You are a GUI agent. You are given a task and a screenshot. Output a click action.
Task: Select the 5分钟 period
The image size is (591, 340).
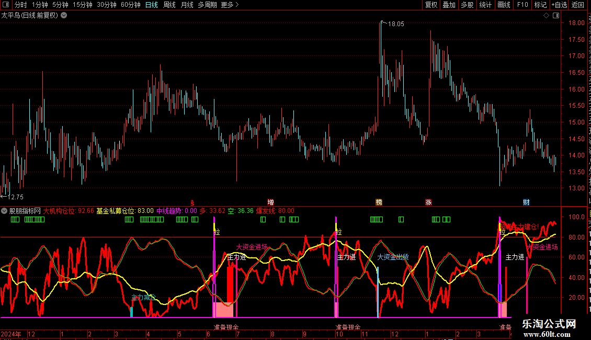(x=60, y=5)
